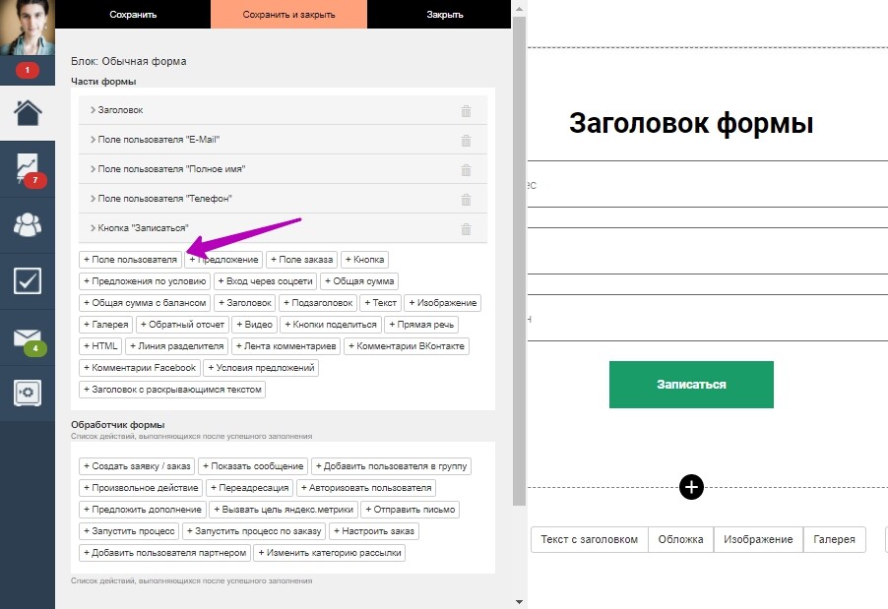The width and height of the screenshot is (888, 609).
Task: Click "Сохранить и закрыть"
Action: [288, 14]
